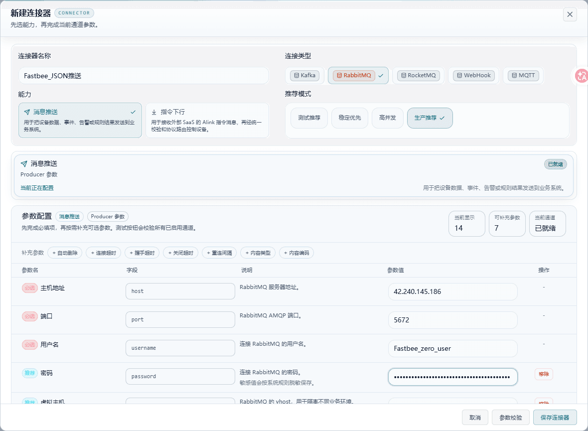
Task: Click the database icon on MQTT chip
Action: click(x=514, y=75)
